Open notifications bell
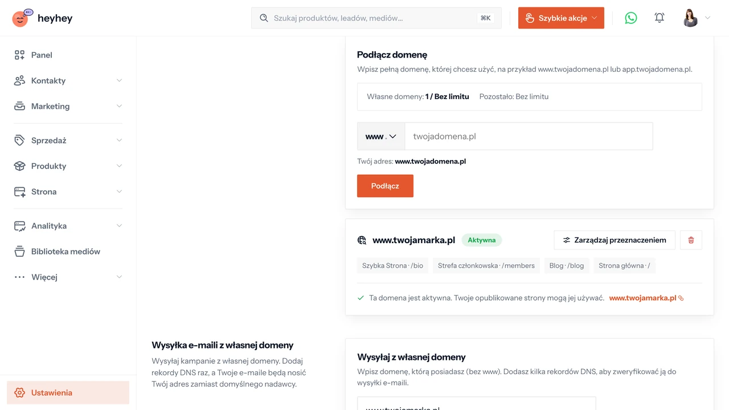 (660, 18)
